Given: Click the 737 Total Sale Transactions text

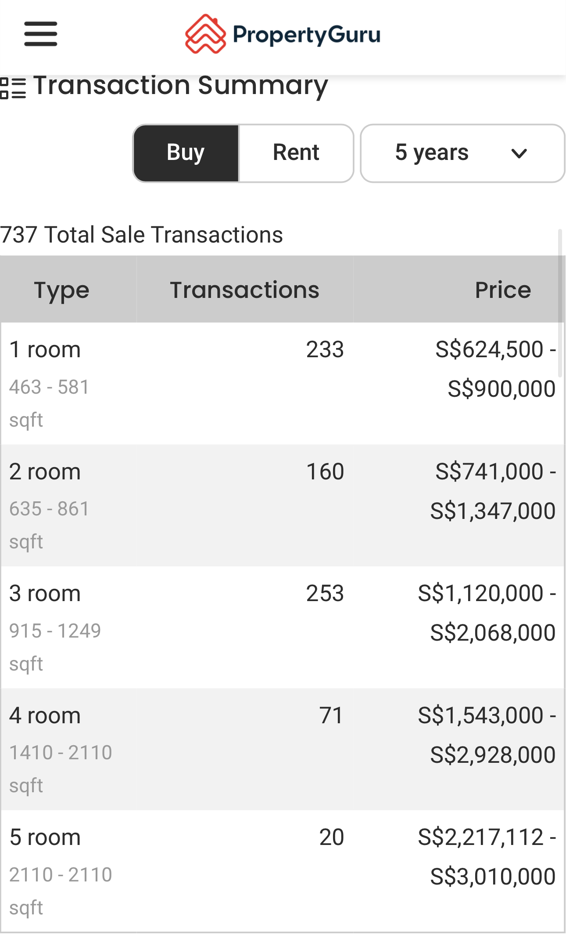Looking at the screenshot, I should (x=141, y=235).
